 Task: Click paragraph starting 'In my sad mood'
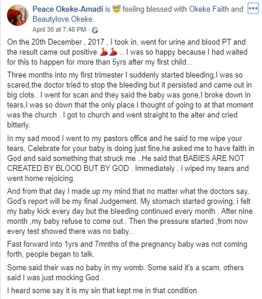tap(131, 158)
